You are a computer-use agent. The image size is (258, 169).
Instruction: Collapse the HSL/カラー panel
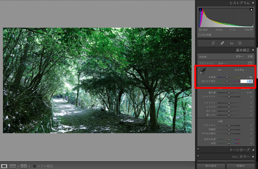(x=253, y=157)
